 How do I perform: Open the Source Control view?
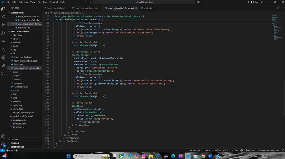pos(3,25)
